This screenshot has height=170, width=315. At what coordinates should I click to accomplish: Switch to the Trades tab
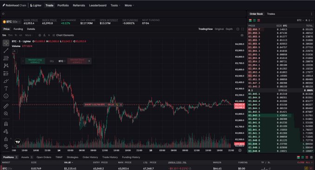tap(271, 14)
